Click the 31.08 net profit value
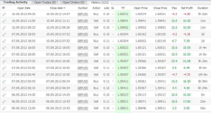The image size is (211, 113). coord(187,61)
